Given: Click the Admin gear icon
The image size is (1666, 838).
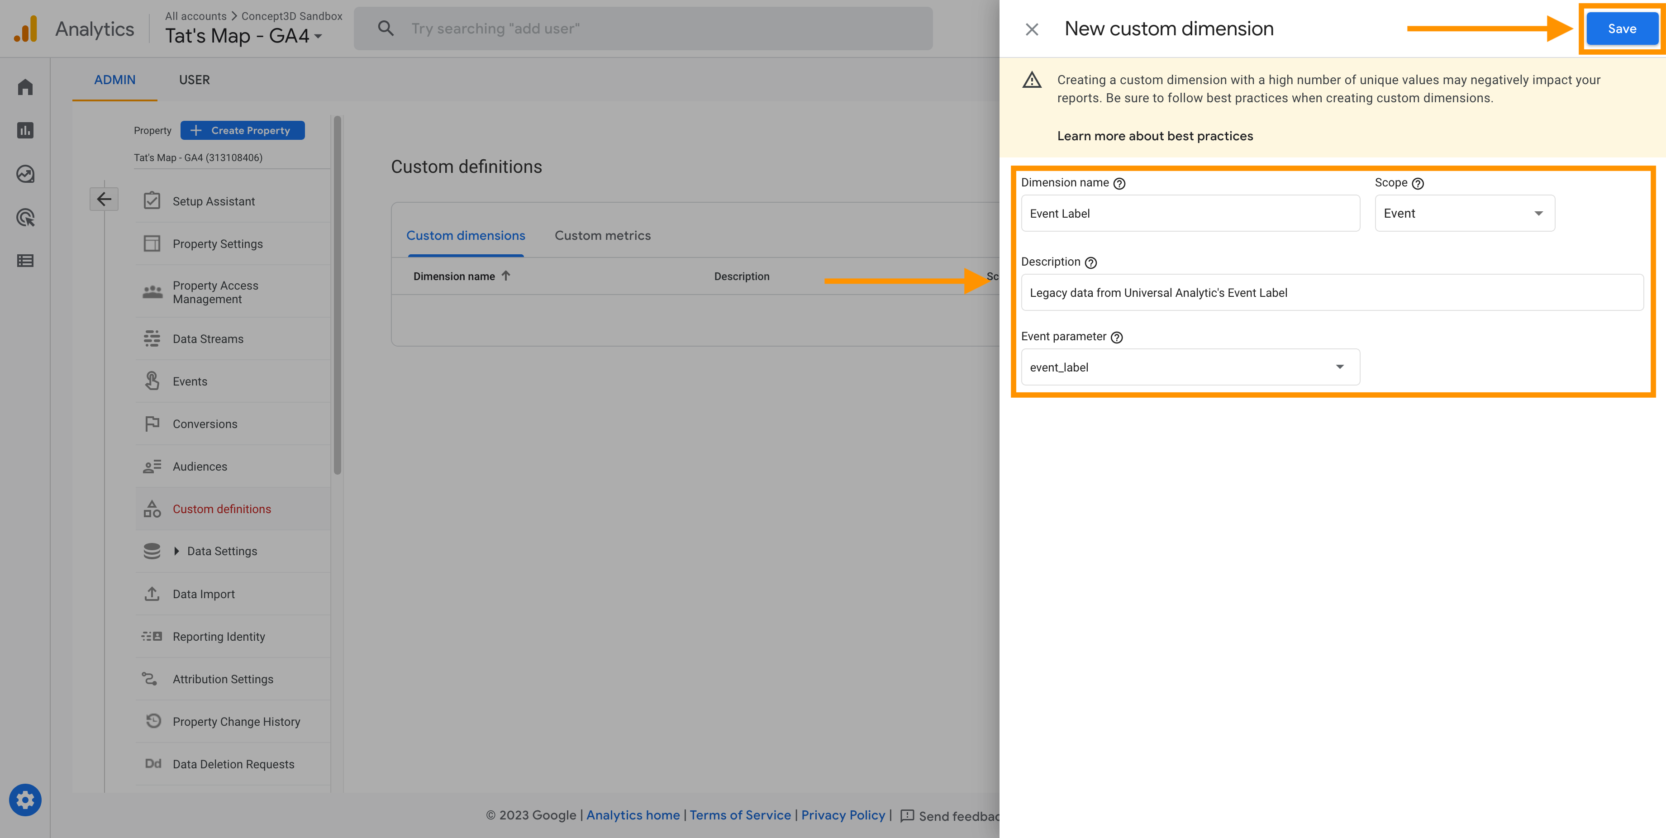Looking at the screenshot, I should (25, 800).
